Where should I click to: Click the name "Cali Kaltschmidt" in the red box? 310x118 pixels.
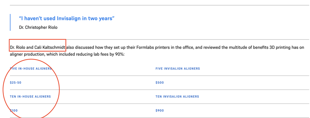coord(50,48)
